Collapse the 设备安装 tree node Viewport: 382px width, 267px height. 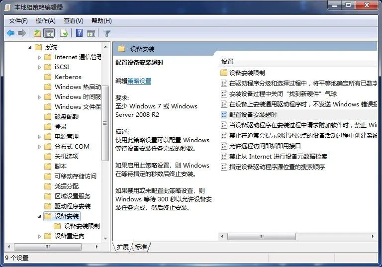point(39,216)
